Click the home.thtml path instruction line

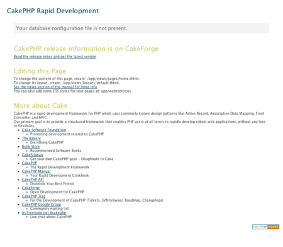click(x=77, y=79)
